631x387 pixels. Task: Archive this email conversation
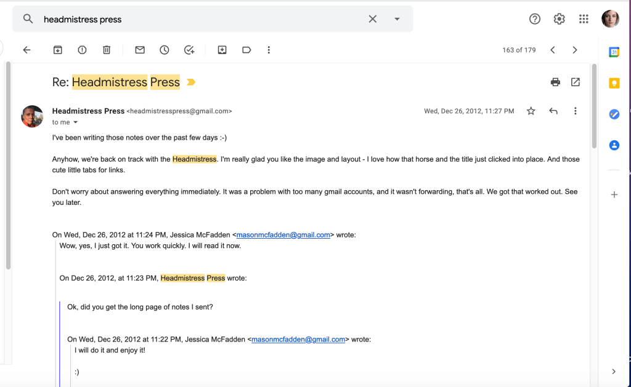click(x=57, y=50)
